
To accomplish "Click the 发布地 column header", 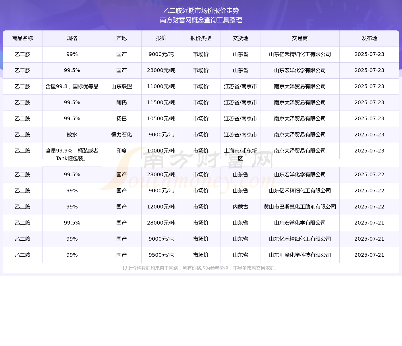I will (369, 38).
